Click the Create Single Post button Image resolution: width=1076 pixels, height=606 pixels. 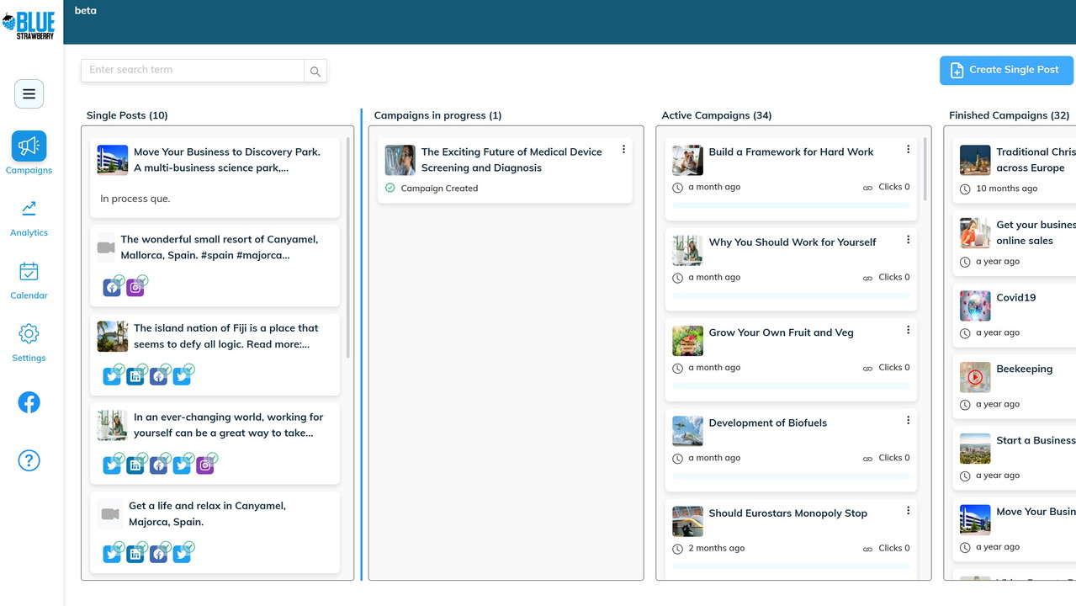(1005, 71)
